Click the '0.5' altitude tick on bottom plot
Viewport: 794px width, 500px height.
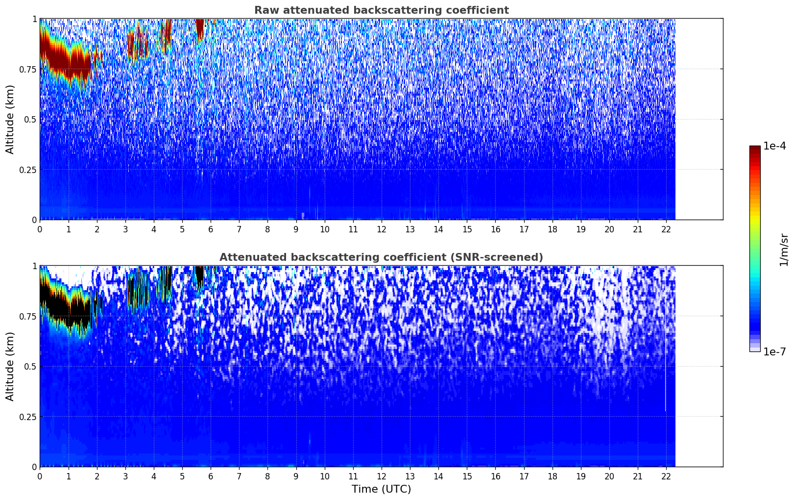pos(30,366)
